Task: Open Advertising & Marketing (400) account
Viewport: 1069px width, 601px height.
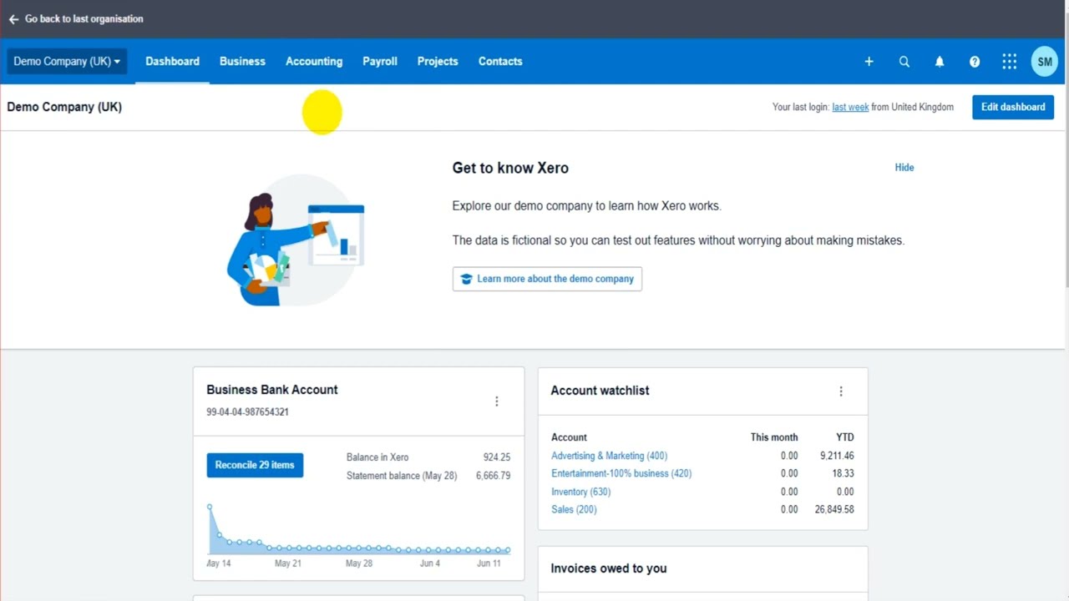Action: point(609,456)
